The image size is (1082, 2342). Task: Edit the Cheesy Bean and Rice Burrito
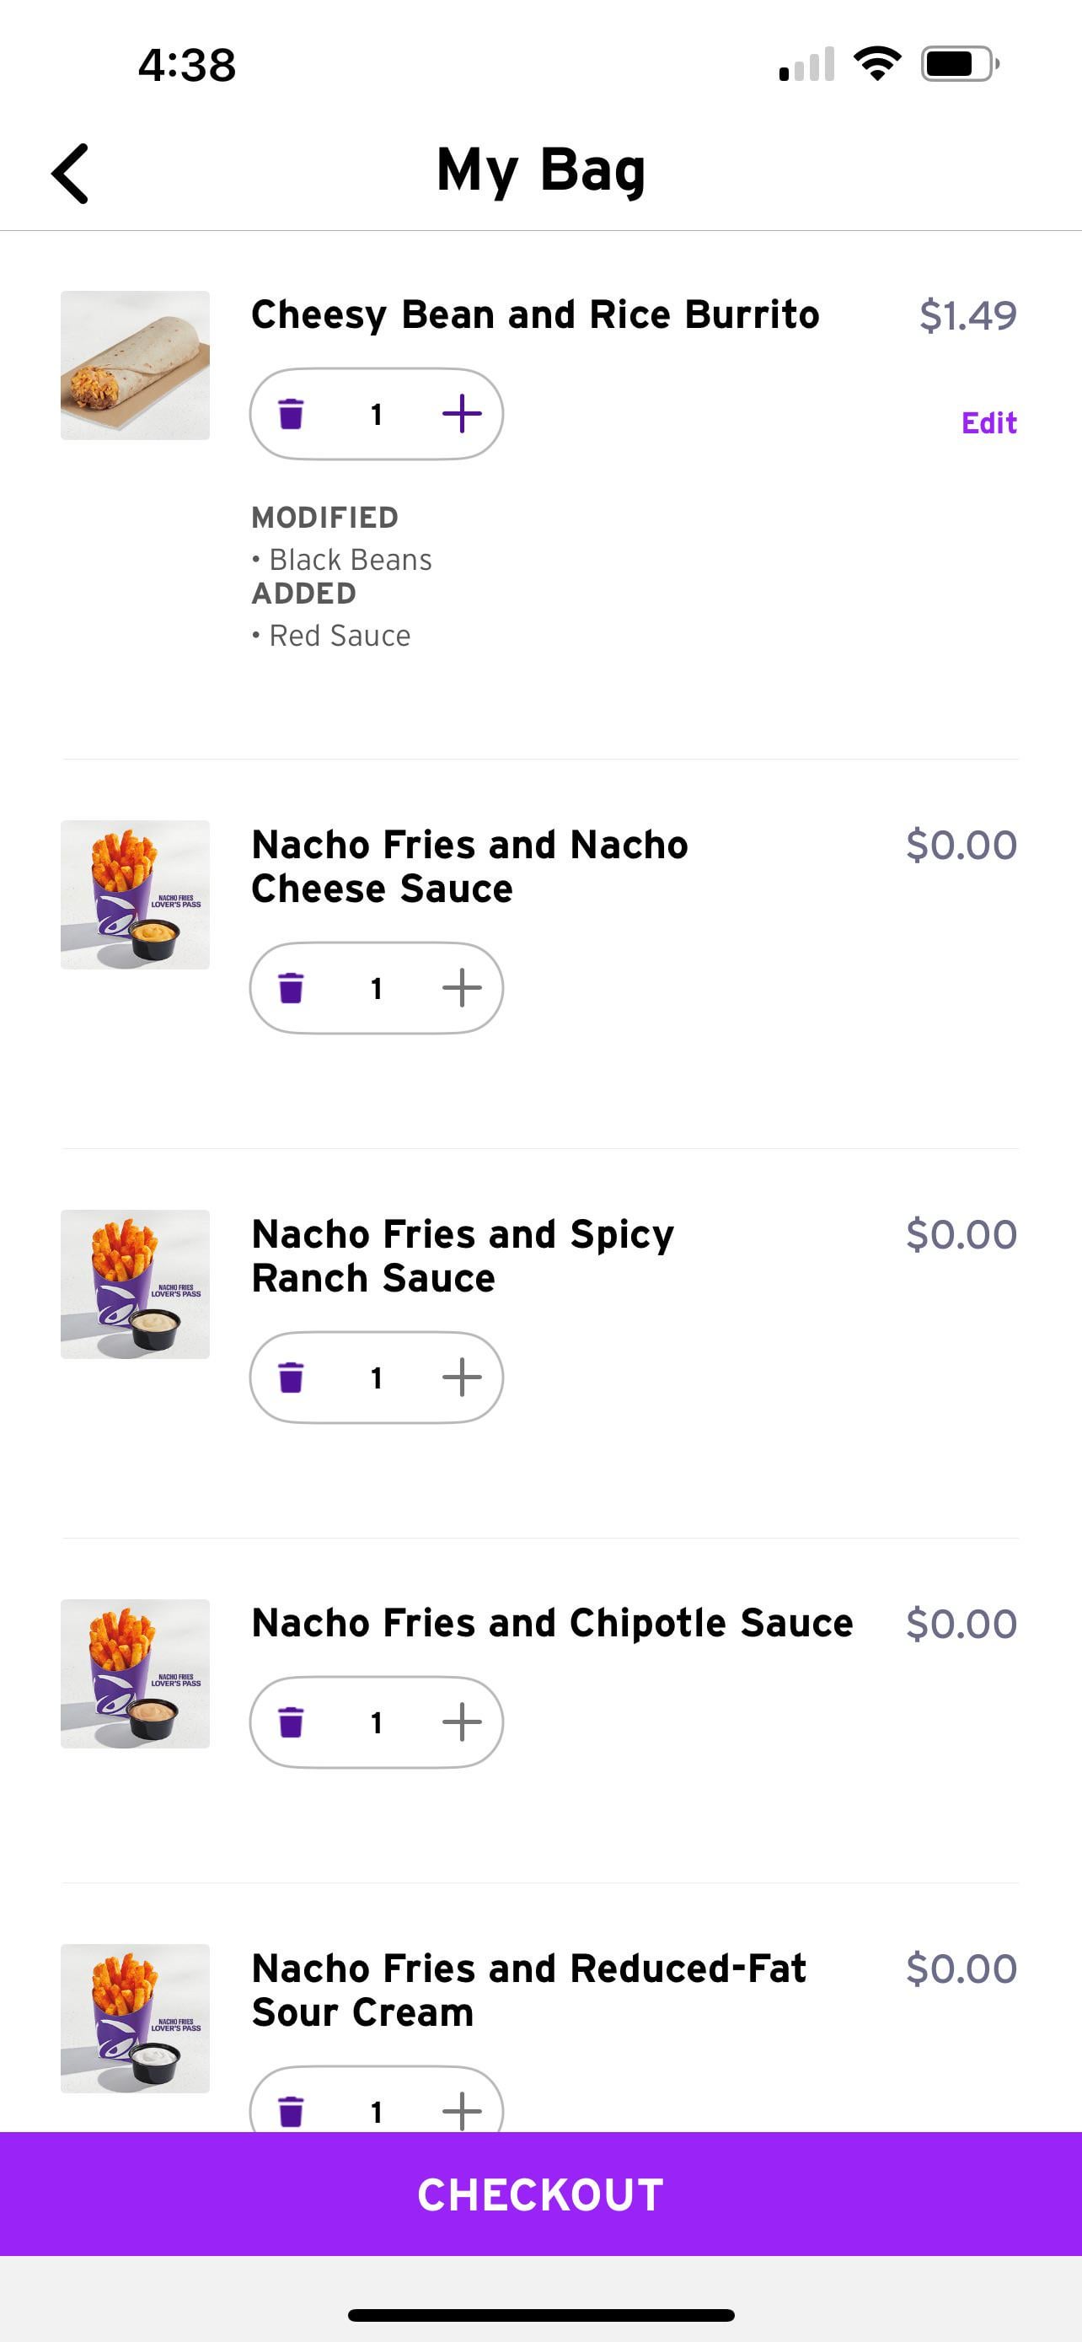988,422
